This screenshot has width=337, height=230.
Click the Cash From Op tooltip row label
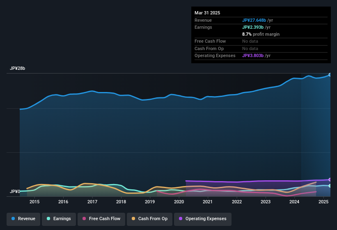click(x=209, y=48)
